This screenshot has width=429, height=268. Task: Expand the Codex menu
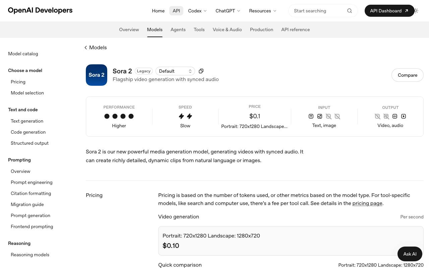[x=197, y=11]
